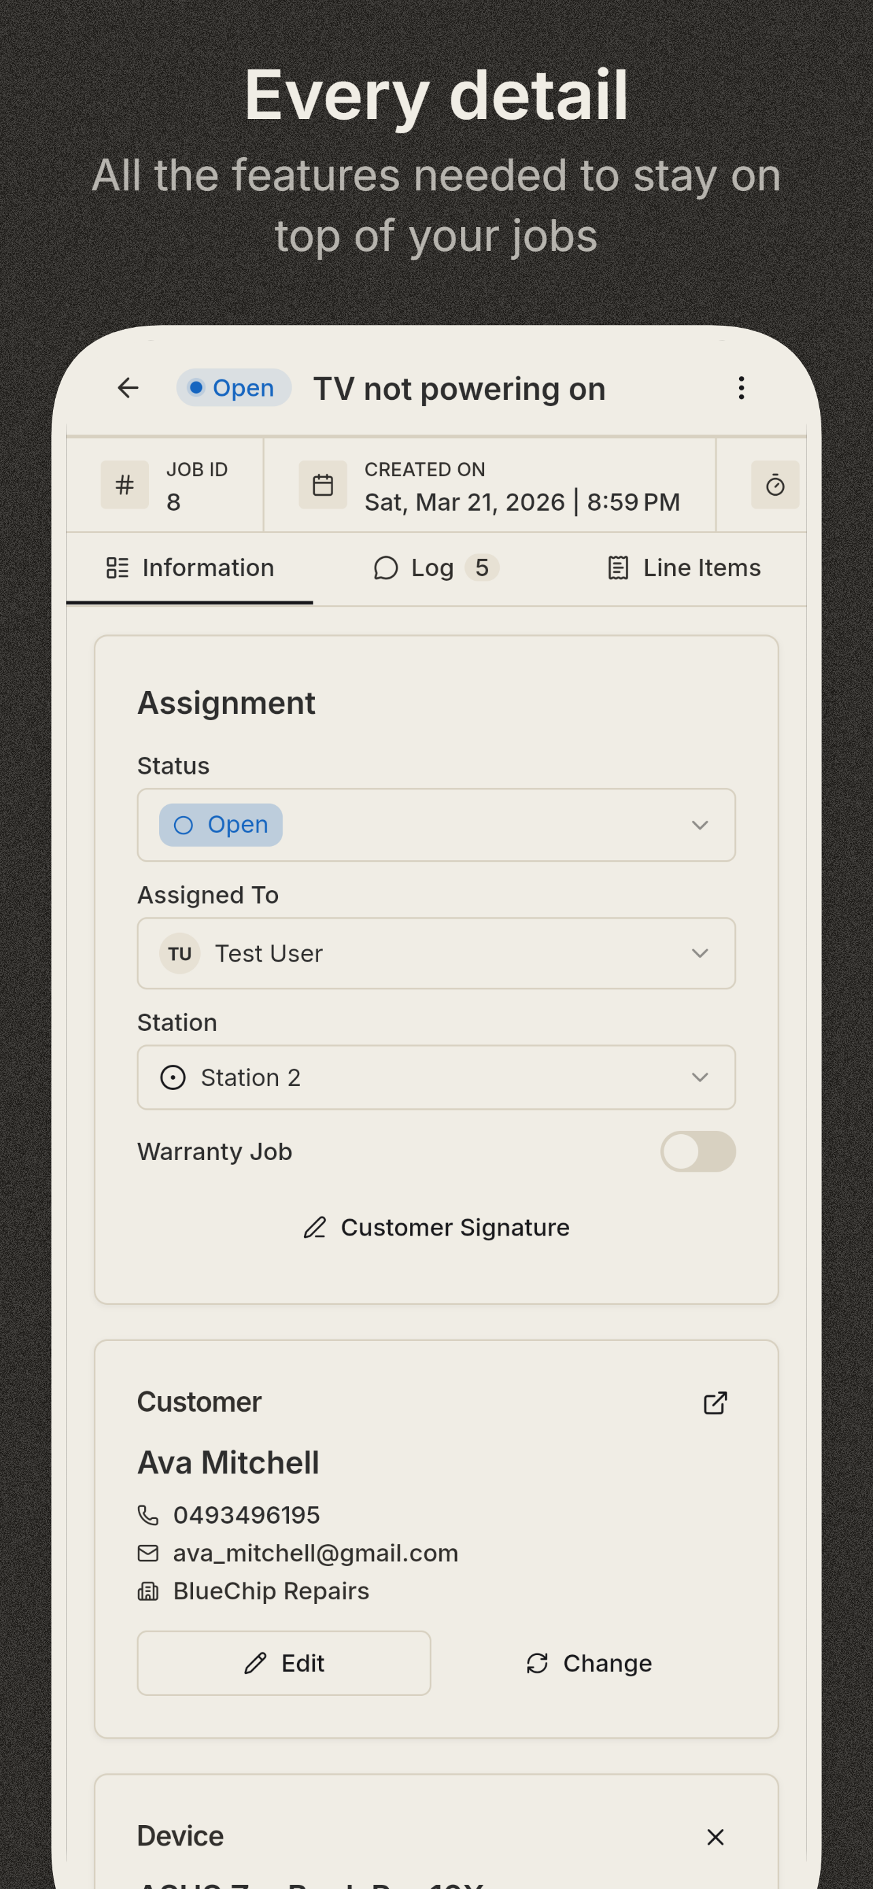Open the three-dot more options menu
This screenshot has width=873, height=1889.
click(741, 388)
